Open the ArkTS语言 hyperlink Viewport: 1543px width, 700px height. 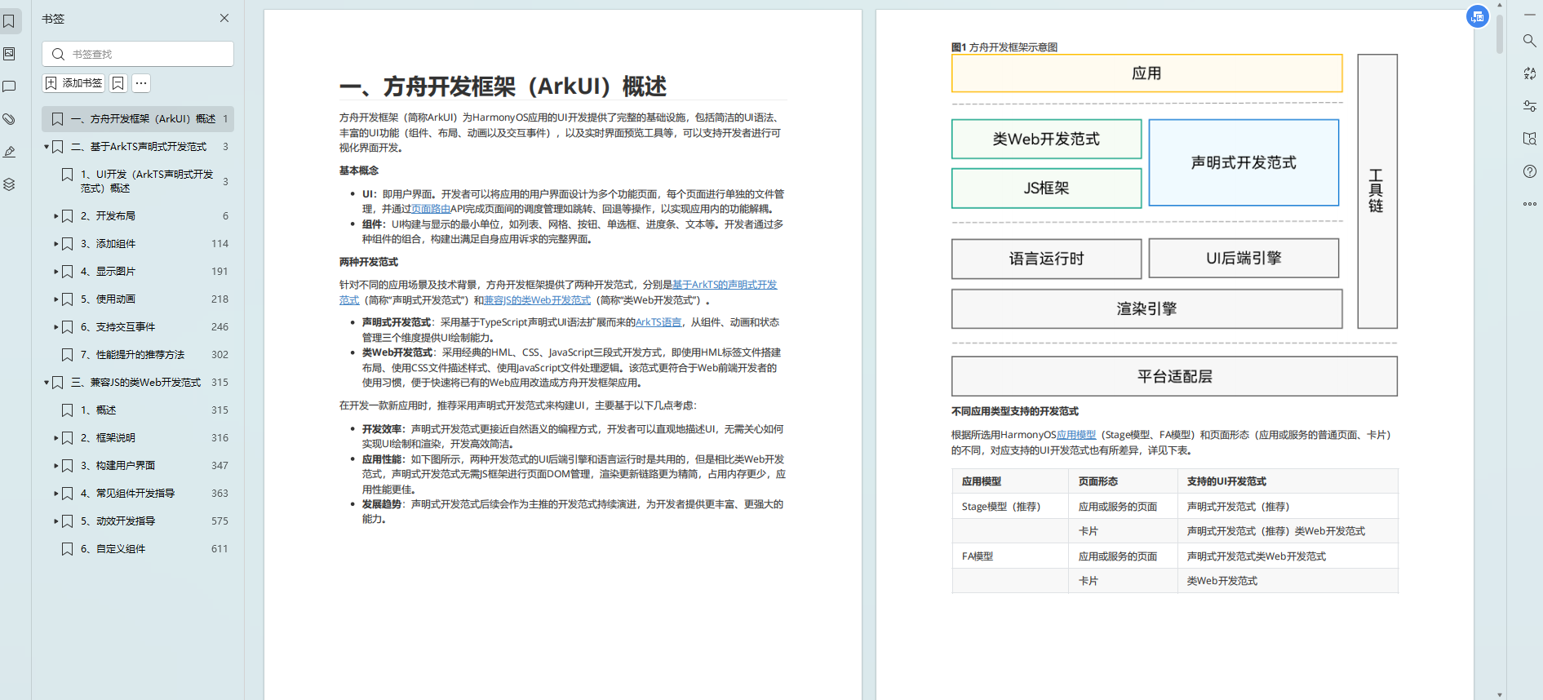[x=658, y=322]
